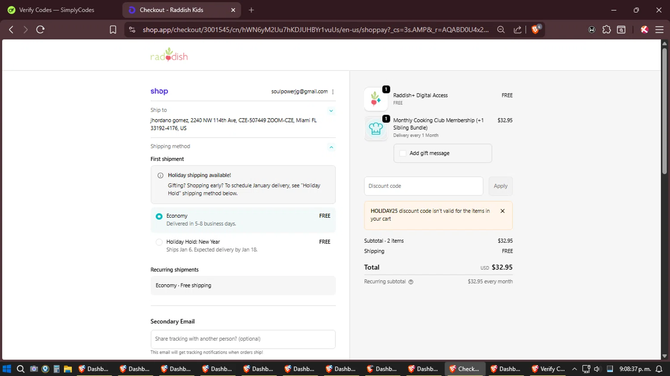Dismiss the HOLIDAY25 invalid code alert

502,211
